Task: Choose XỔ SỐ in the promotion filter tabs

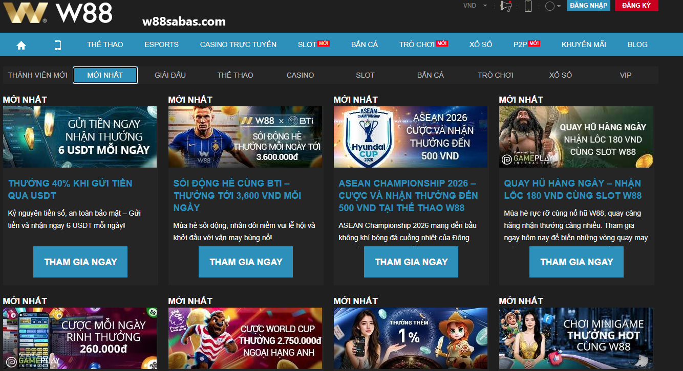Action: coord(560,75)
